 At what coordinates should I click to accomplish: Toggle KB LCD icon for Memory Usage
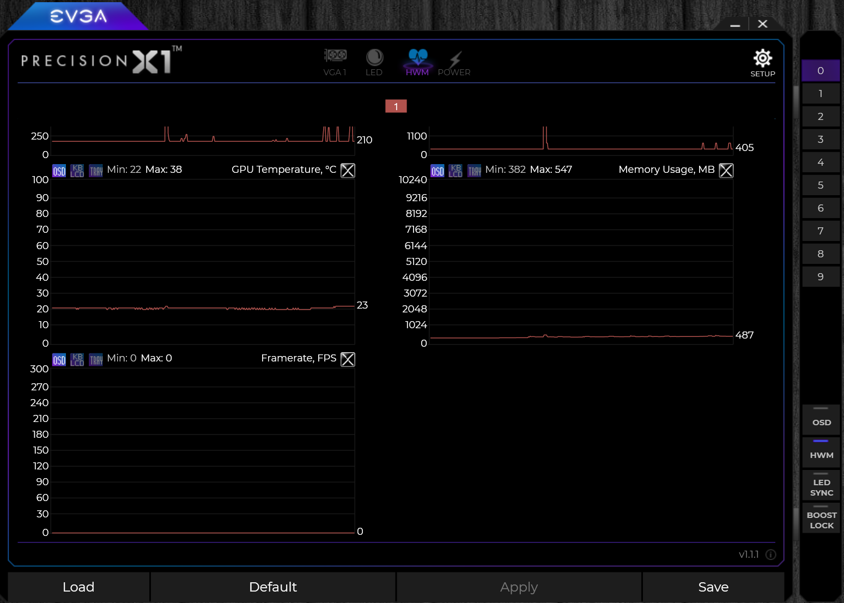point(456,171)
